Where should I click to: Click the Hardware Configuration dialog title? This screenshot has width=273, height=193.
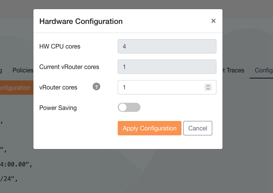pos(81,21)
